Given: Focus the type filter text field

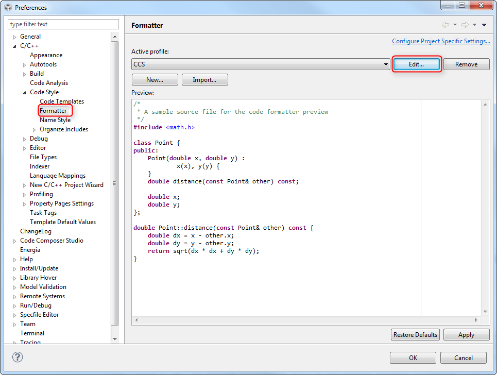Looking at the screenshot, I should pos(63,24).
